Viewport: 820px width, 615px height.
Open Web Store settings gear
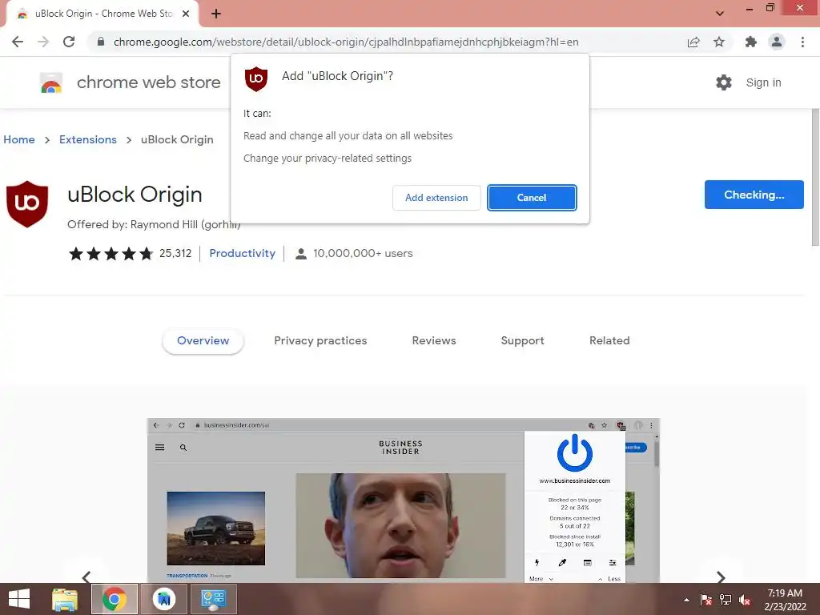click(x=724, y=82)
